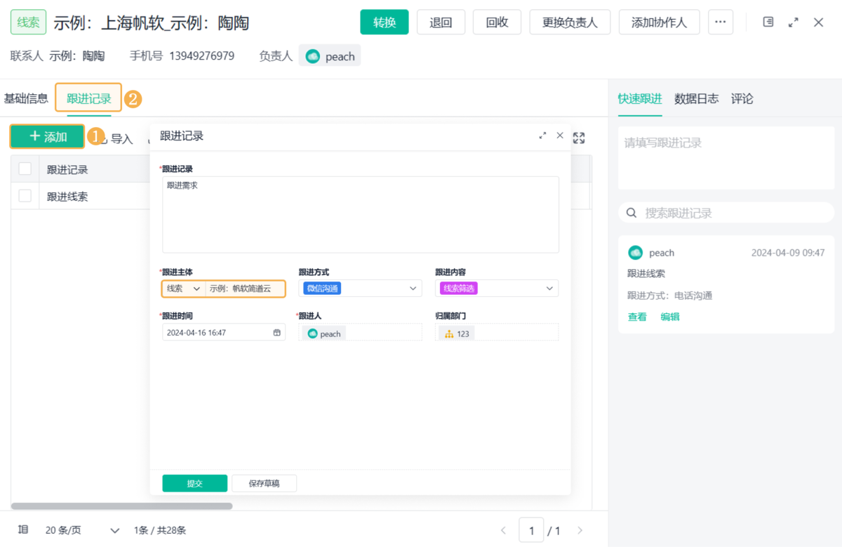Click the 查看 link in follow-up card

click(x=637, y=317)
